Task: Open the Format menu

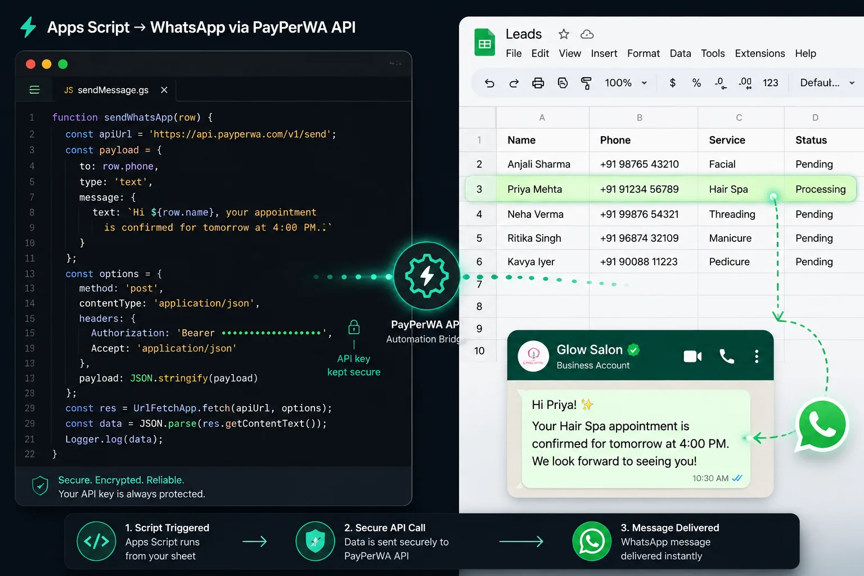Action: pyautogui.click(x=643, y=53)
